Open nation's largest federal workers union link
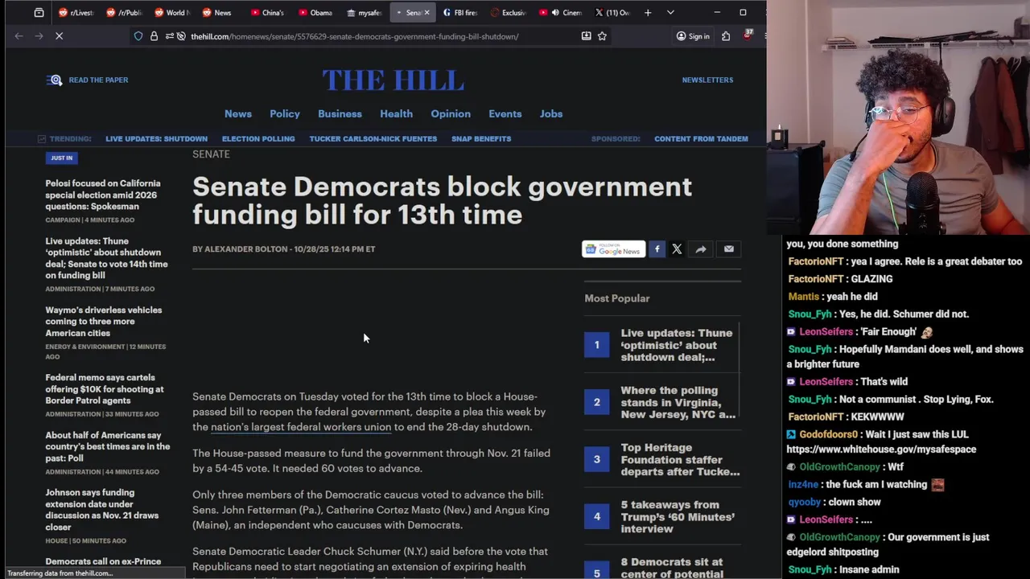This screenshot has height=579, width=1030. point(301,427)
